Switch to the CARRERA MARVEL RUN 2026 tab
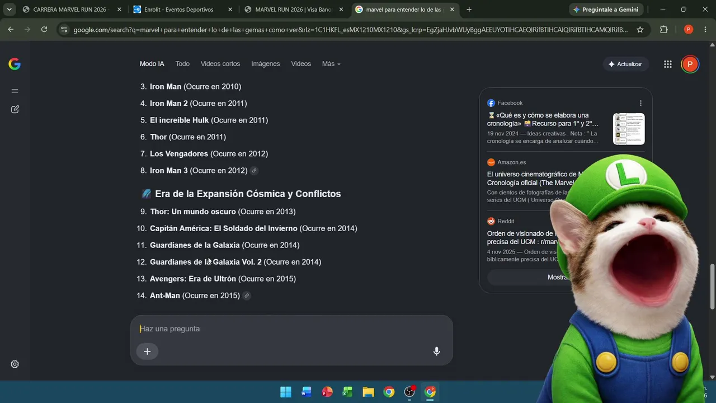This screenshot has height=403, width=716. [70, 10]
